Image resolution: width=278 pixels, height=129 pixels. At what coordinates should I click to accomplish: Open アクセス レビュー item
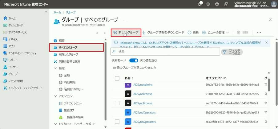click(x=71, y=103)
